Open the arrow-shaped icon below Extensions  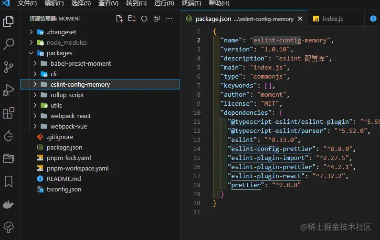click(x=9, y=136)
